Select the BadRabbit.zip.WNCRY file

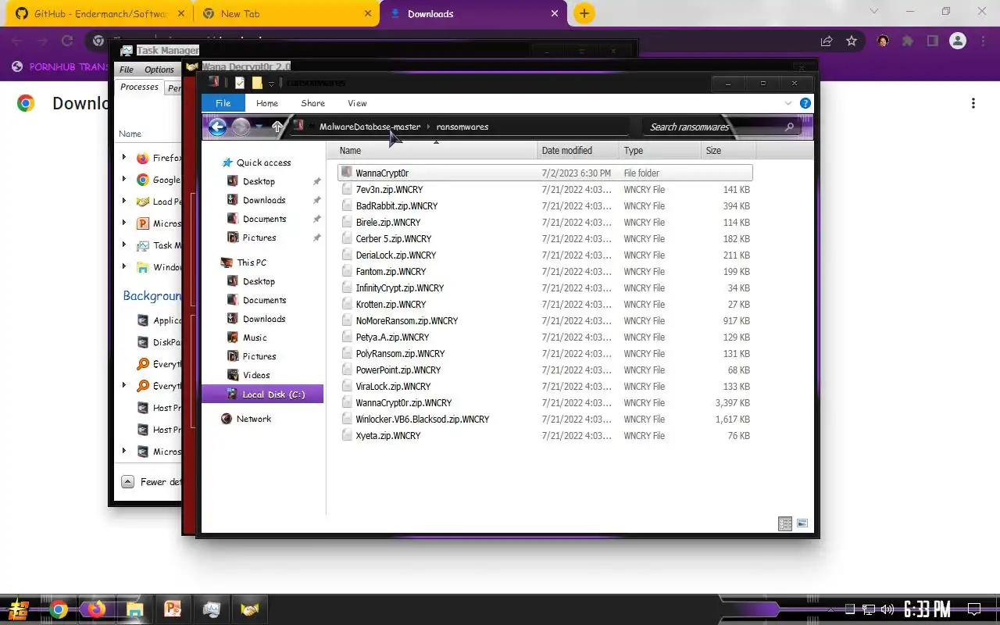click(x=545, y=205)
